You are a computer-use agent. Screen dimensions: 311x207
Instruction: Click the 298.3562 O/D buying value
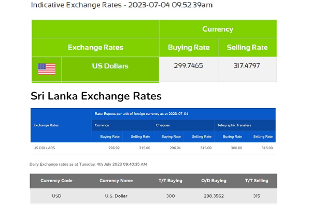[x=214, y=196]
